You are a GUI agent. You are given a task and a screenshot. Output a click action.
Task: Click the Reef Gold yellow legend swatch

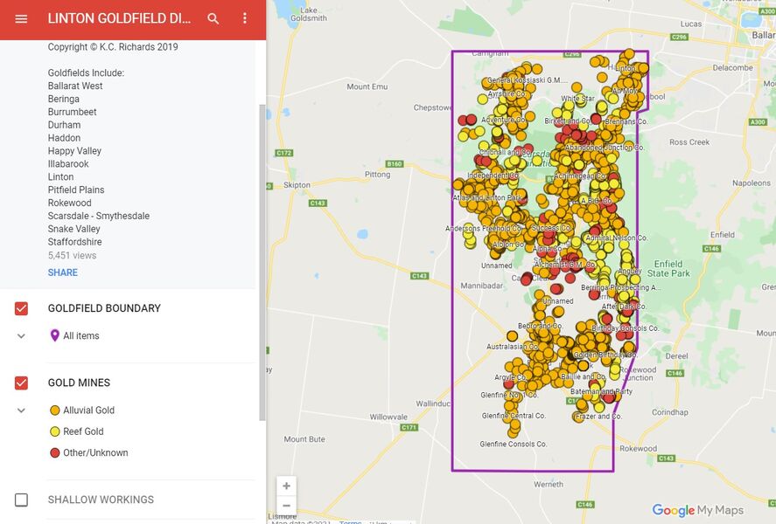click(x=55, y=431)
